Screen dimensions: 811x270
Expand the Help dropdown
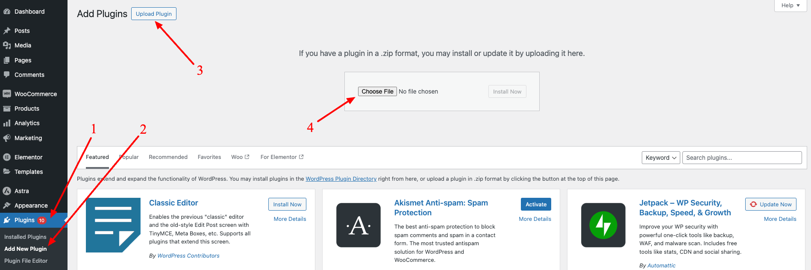790,6
